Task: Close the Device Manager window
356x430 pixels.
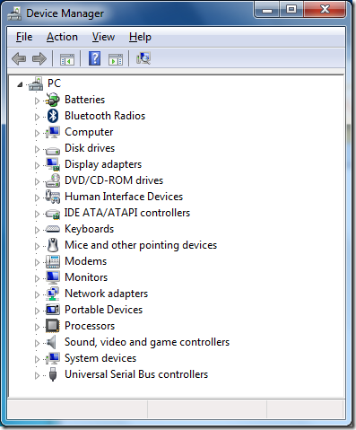Action: pos(325,10)
